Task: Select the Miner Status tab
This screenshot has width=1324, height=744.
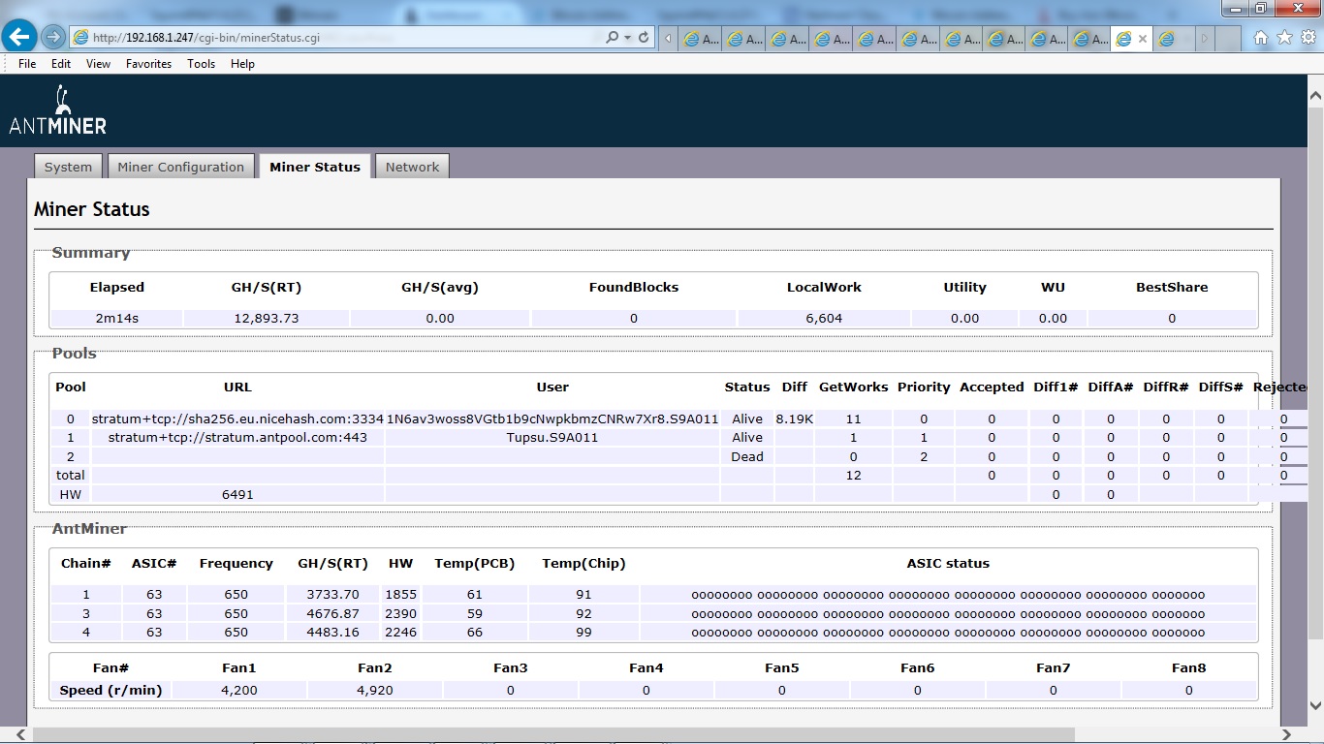Action: [315, 167]
